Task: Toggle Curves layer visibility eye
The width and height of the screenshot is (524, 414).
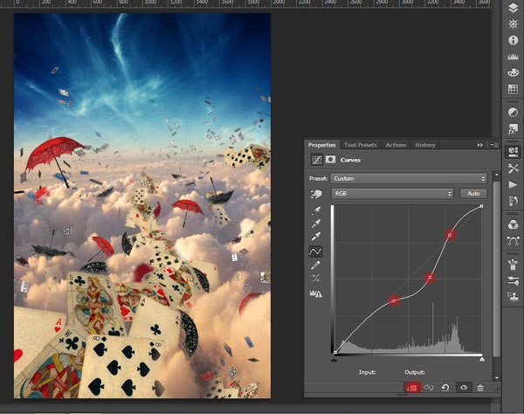Action: pos(464,388)
